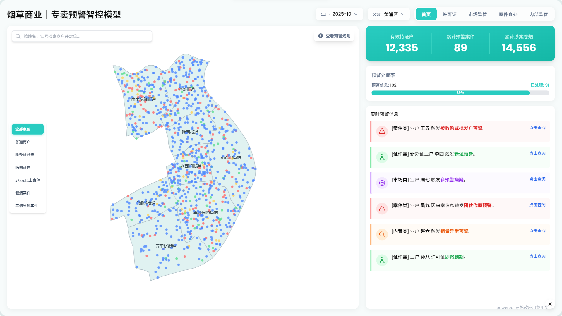The height and width of the screenshot is (316, 562).
Task: Select 假烟案件 map filter
Action: 23,193
